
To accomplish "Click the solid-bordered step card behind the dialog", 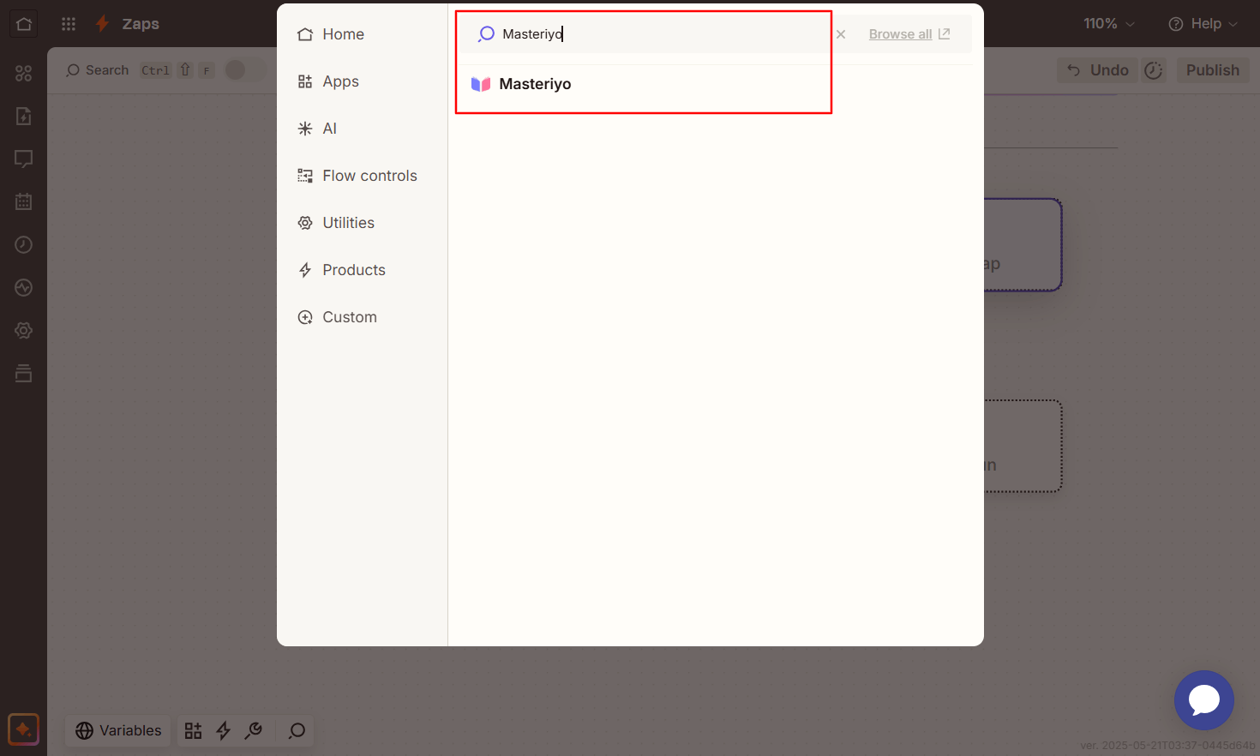I will click(x=1023, y=245).
